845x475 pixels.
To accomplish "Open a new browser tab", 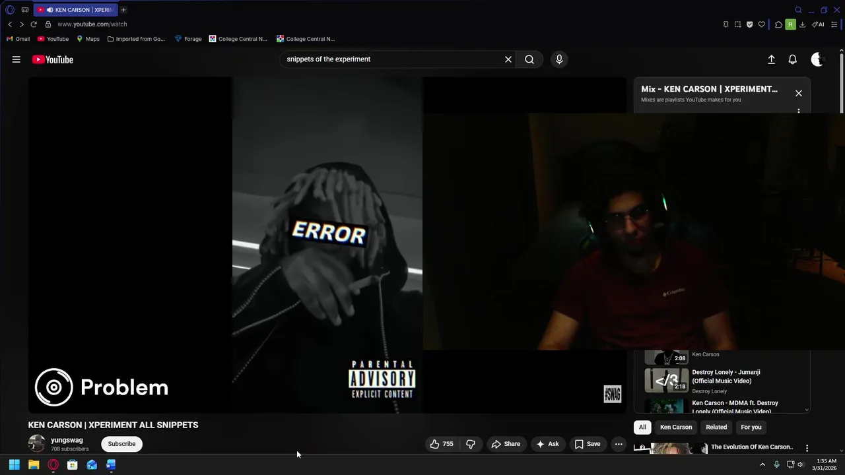I will click(x=123, y=10).
